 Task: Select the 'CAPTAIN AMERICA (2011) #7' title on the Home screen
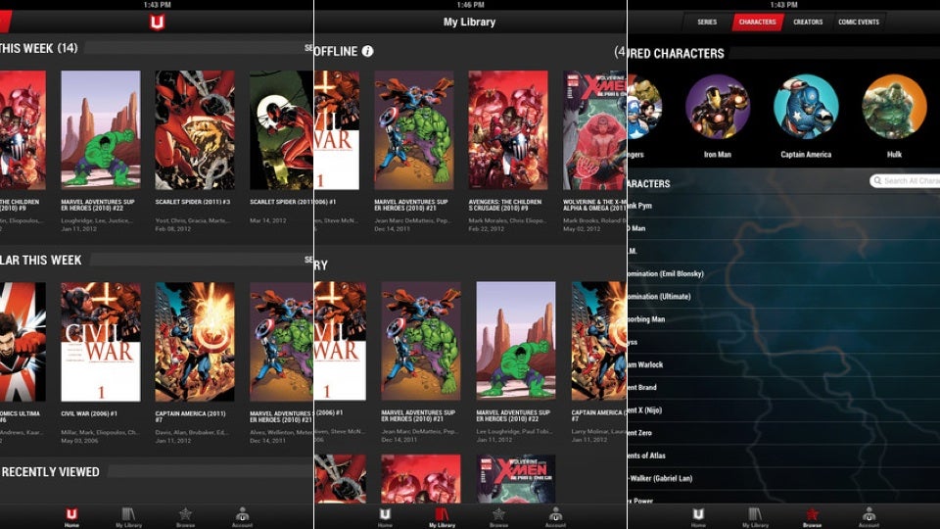[x=190, y=417]
